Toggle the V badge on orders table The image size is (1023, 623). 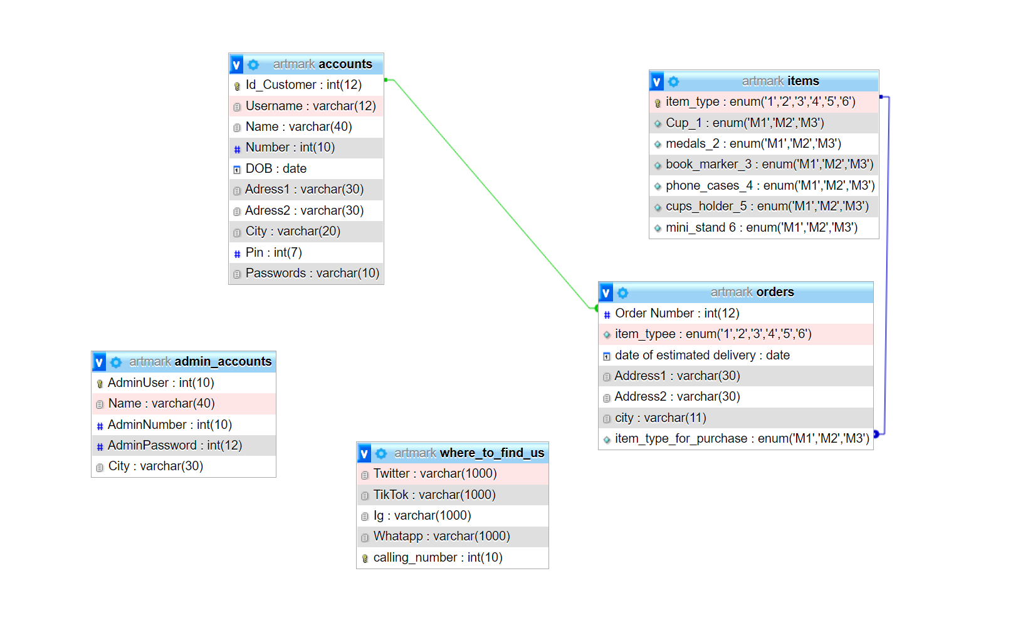pyautogui.click(x=606, y=292)
